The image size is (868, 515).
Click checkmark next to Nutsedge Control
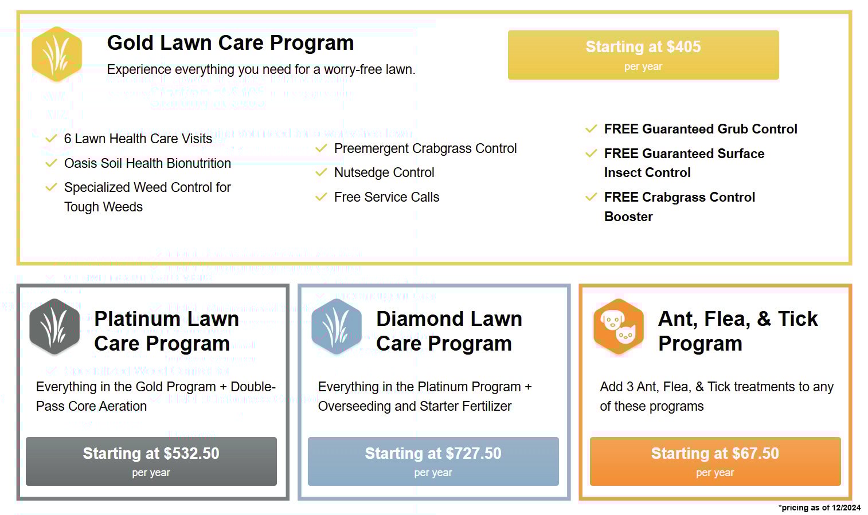click(x=321, y=172)
